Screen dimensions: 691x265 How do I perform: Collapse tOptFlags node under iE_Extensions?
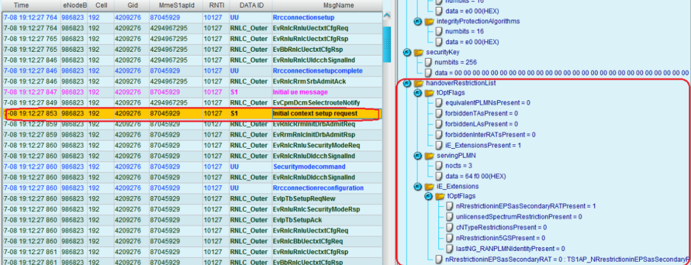pos(428,196)
